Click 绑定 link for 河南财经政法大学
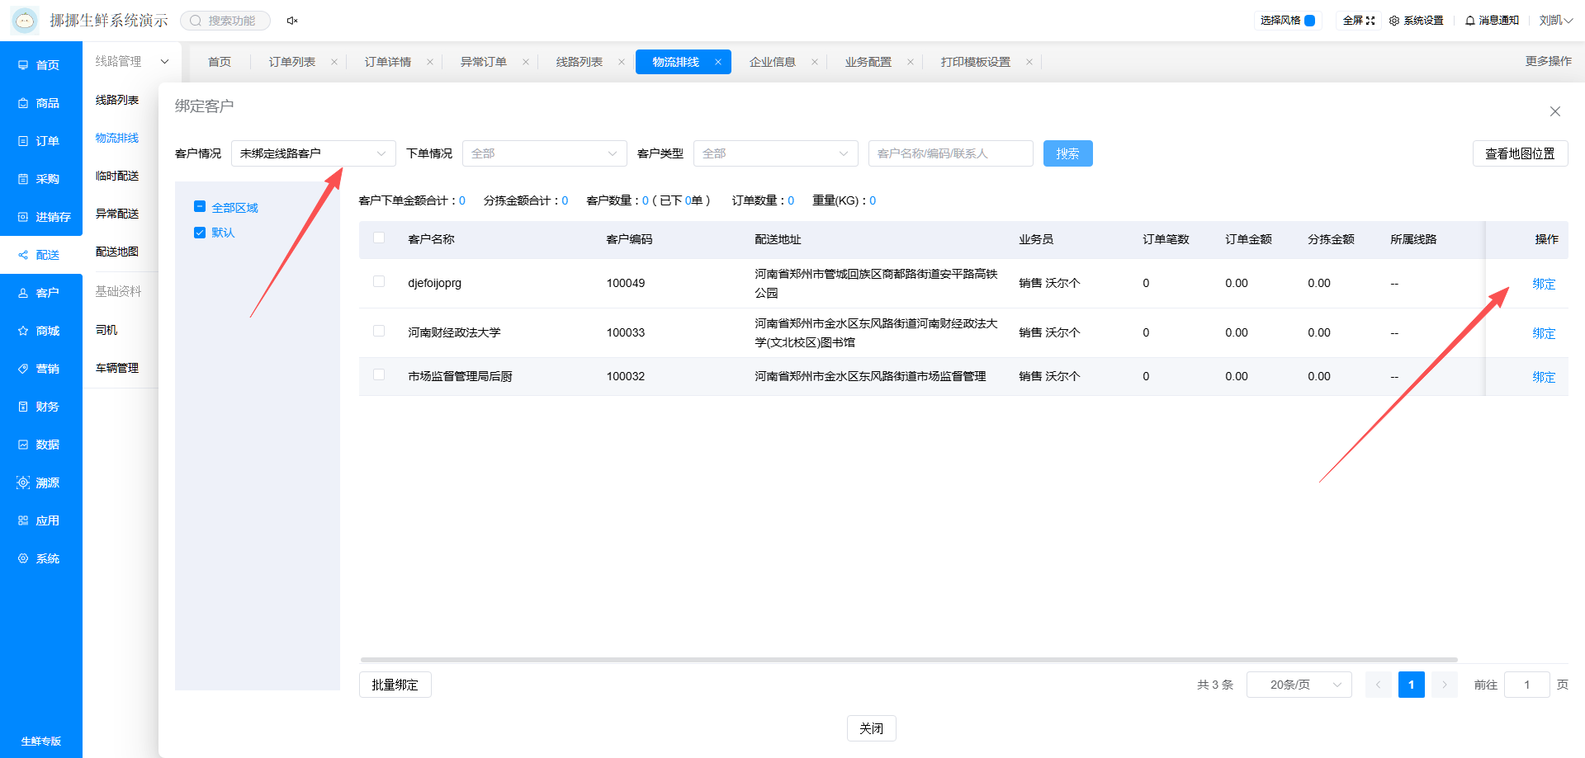The width and height of the screenshot is (1585, 758). click(x=1544, y=333)
